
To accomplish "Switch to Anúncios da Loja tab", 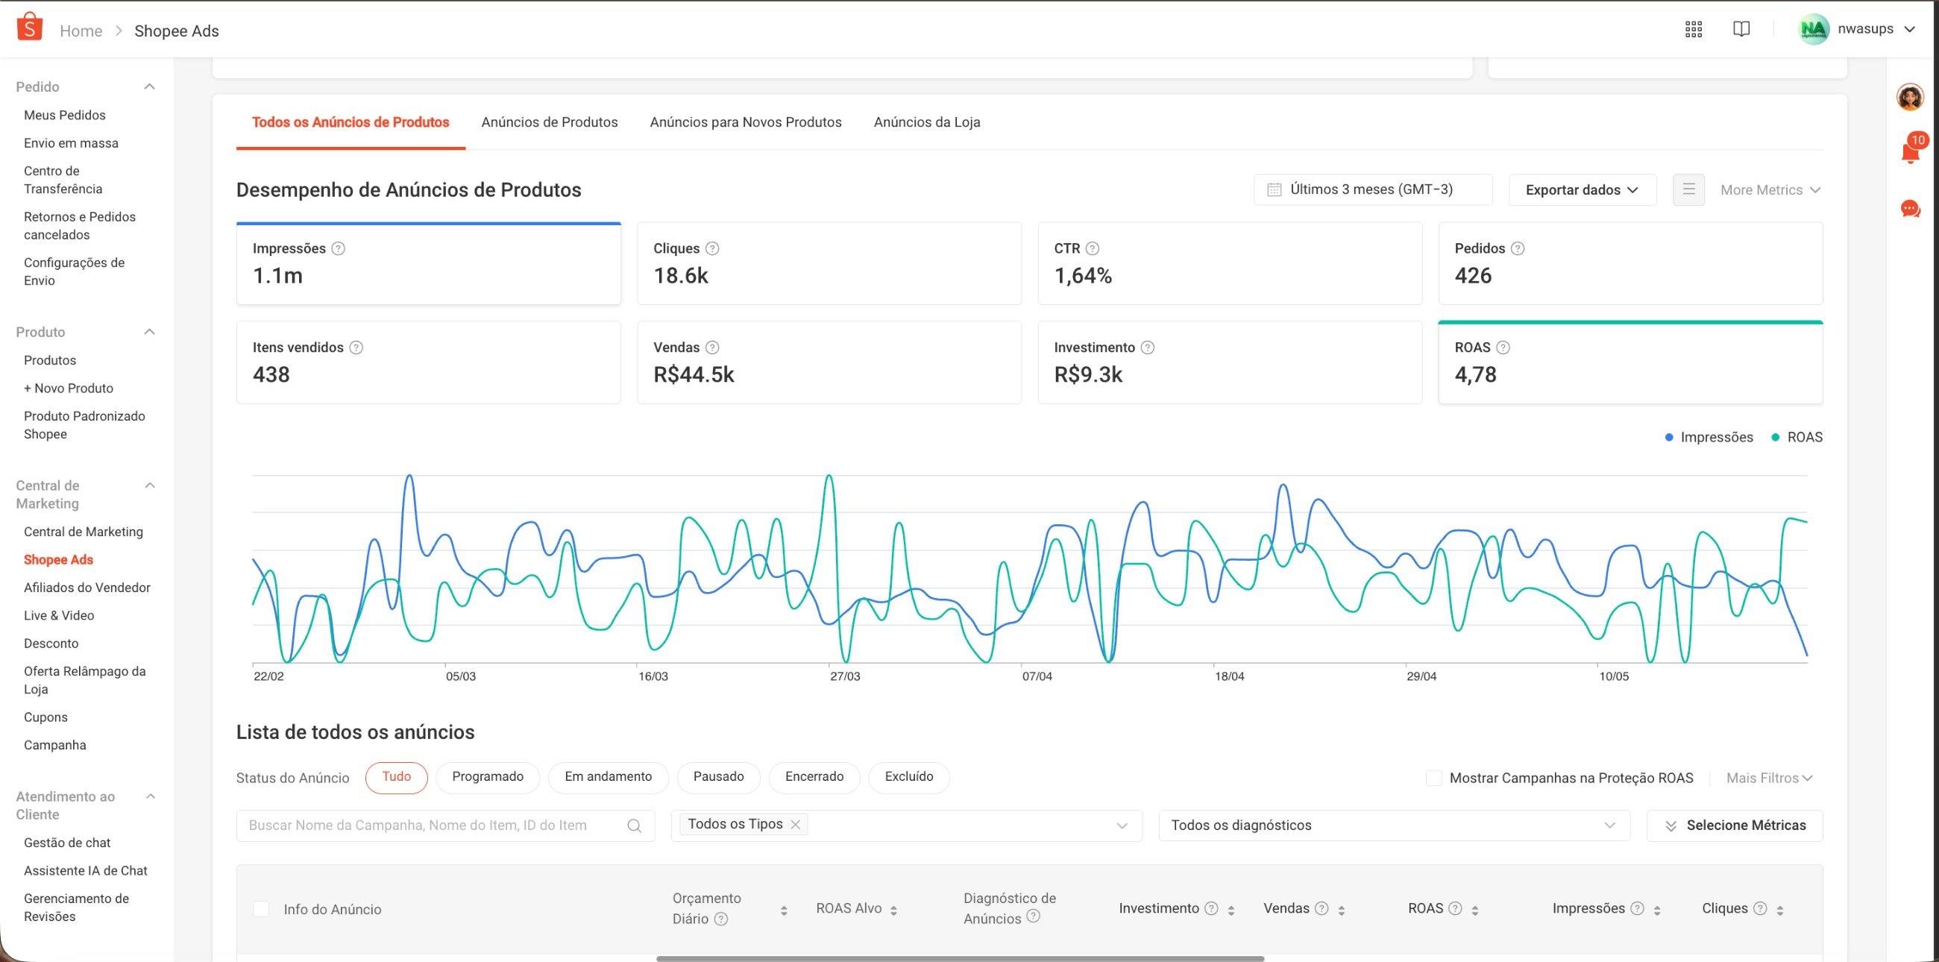I will tap(926, 122).
